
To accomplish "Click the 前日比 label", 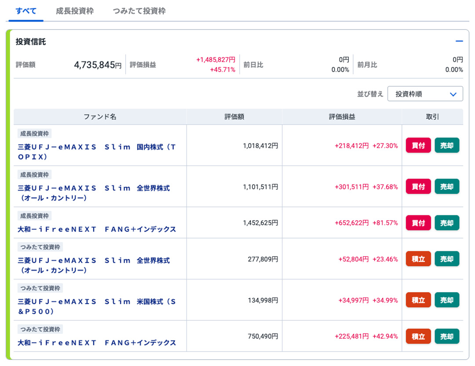I will point(253,65).
